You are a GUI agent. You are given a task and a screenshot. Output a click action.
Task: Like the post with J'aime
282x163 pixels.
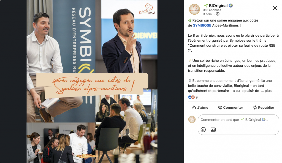click(200, 108)
